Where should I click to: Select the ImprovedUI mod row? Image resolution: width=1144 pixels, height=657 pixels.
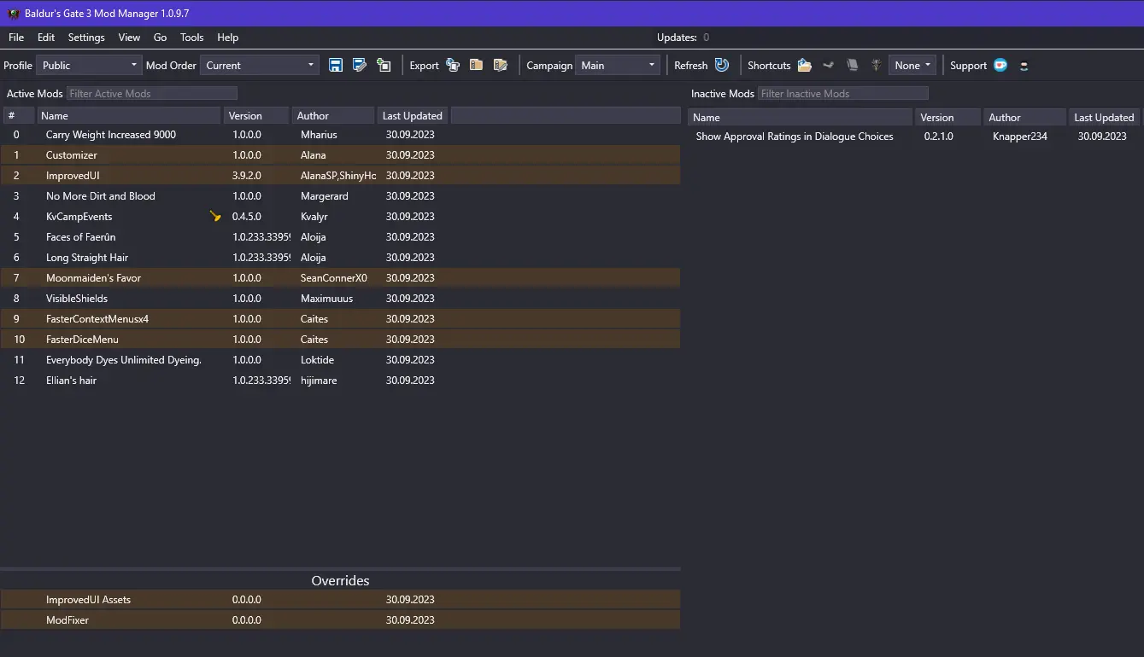(x=340, y=176)
